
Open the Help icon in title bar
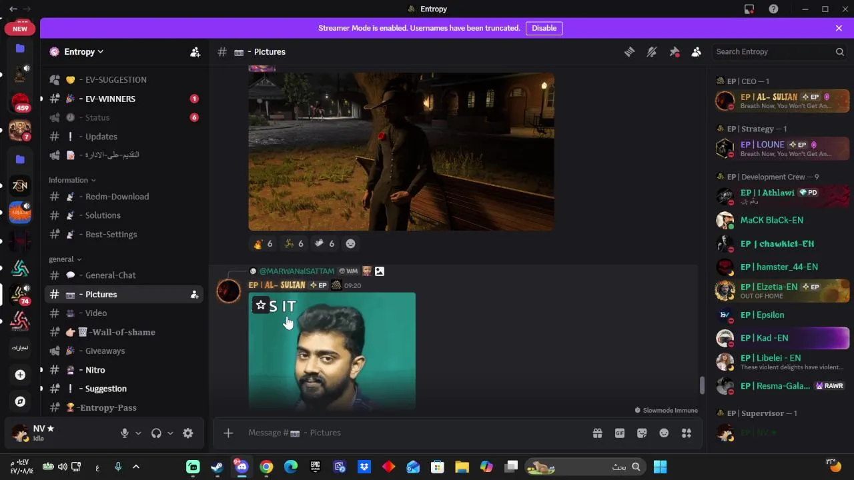[x=773, y=9]
